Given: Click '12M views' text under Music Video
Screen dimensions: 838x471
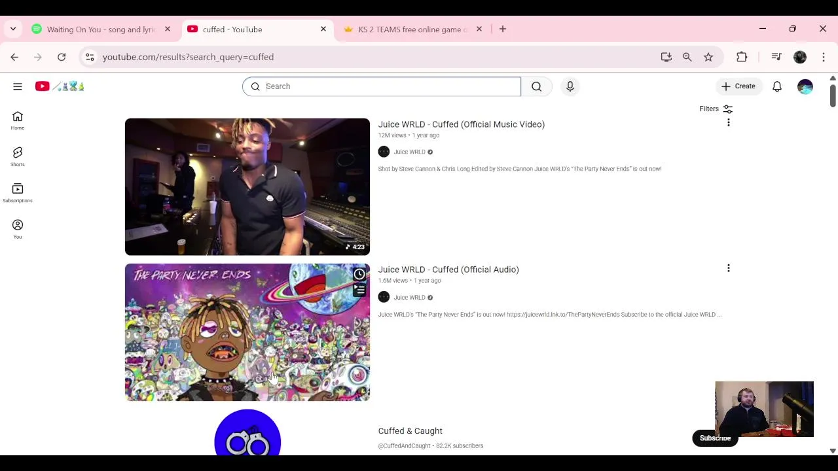Looking at the screenshot, I should (392, 135).
